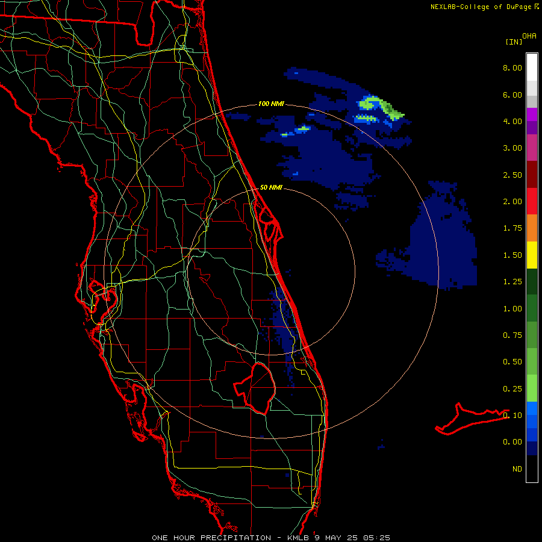Click the NEXLAB-College of DuPage label
This screenshot has width=542, height=542.
coord(481,7)
